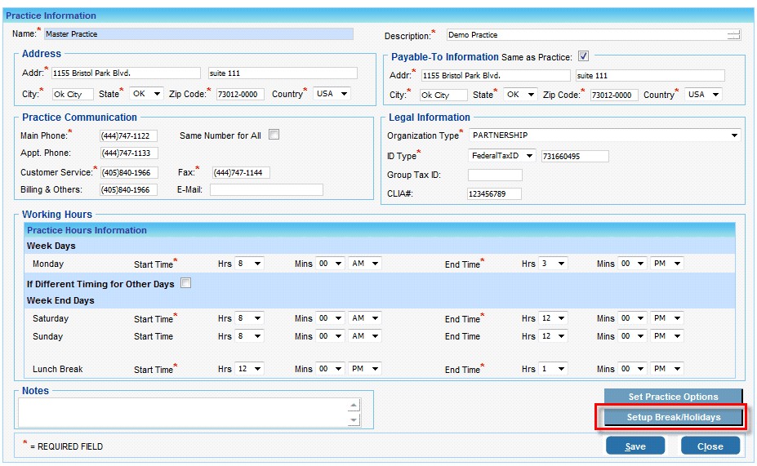
Task: Save the practice information
Action: 635,446
